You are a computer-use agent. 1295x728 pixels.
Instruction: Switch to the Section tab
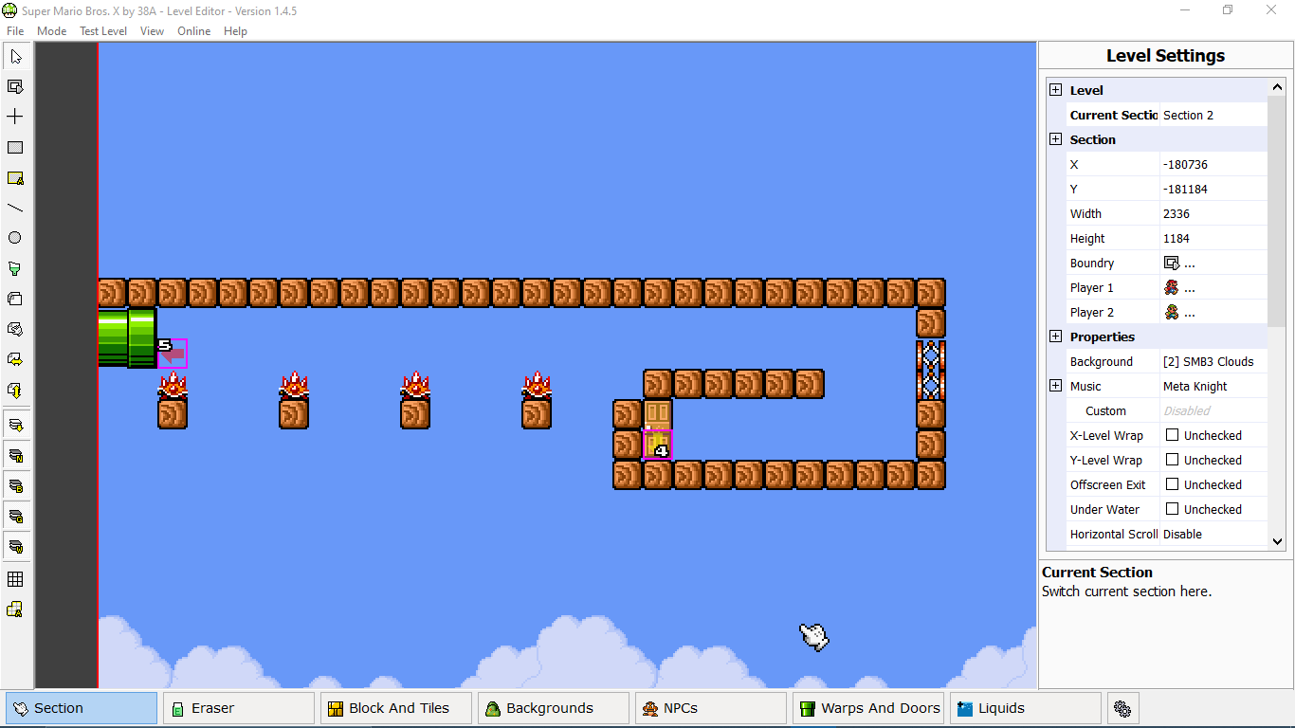click(82, 708)
